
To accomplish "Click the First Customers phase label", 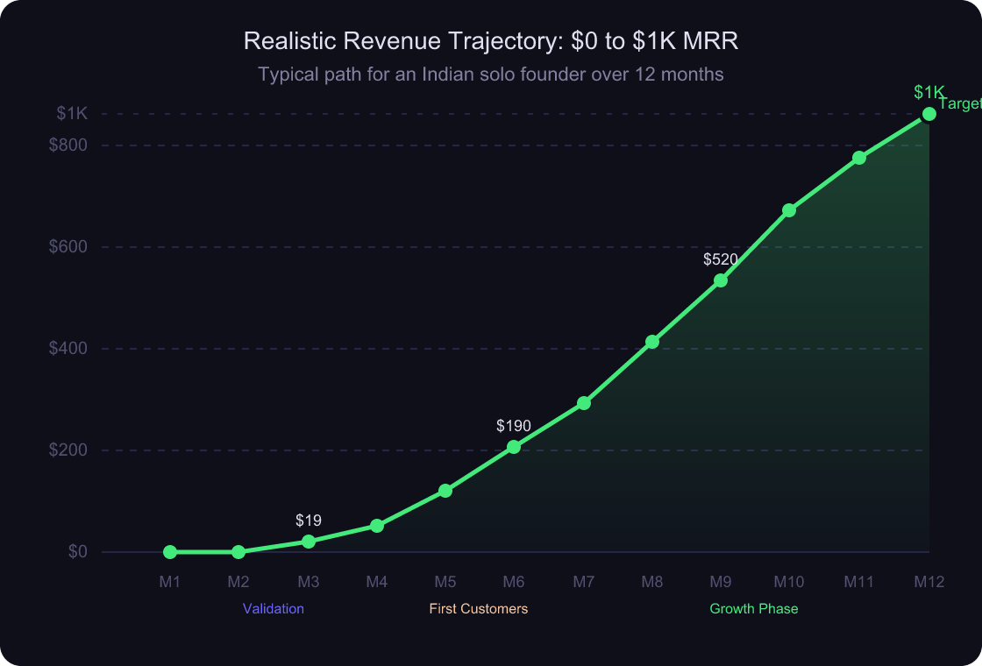I will click(x=478, y=608).
